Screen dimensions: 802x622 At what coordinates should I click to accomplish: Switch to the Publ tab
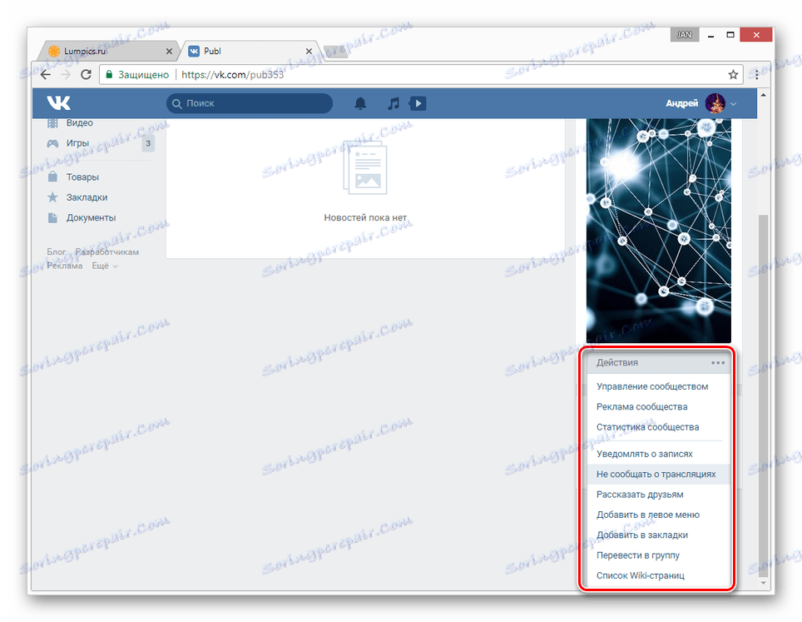coord(250,51)
